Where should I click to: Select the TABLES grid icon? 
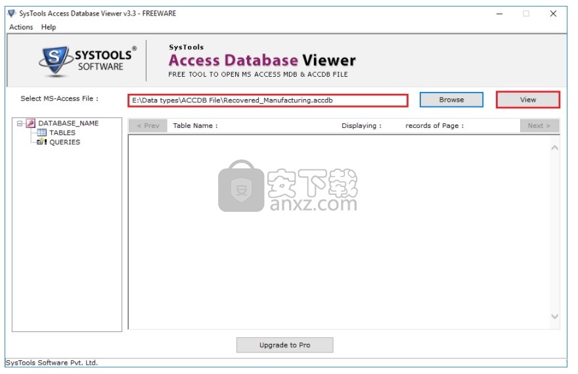pyautogui.click(x=41, y=133)
